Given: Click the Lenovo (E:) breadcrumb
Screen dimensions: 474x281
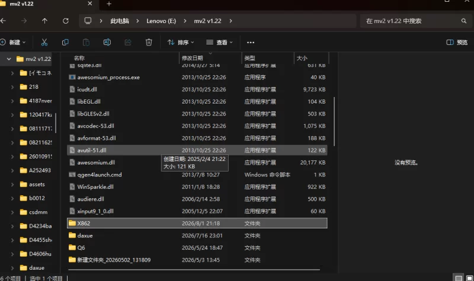Looking at the screenshot, I should click(161, 21).
